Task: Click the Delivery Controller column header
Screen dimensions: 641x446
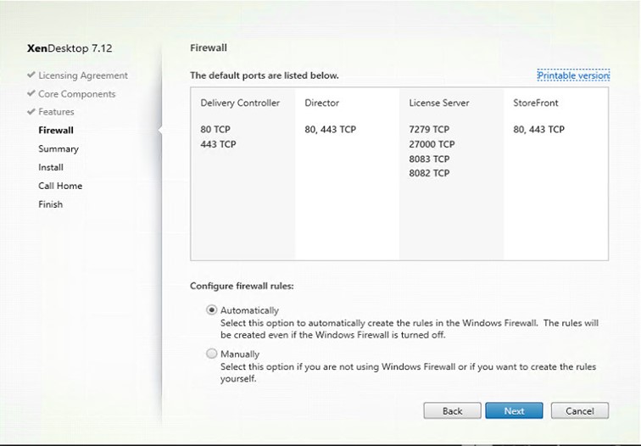Action: pyautogui.click(x=240, y=103)
